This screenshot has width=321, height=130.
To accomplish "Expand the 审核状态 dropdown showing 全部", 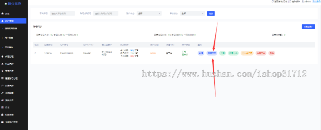I will [193, 13].
